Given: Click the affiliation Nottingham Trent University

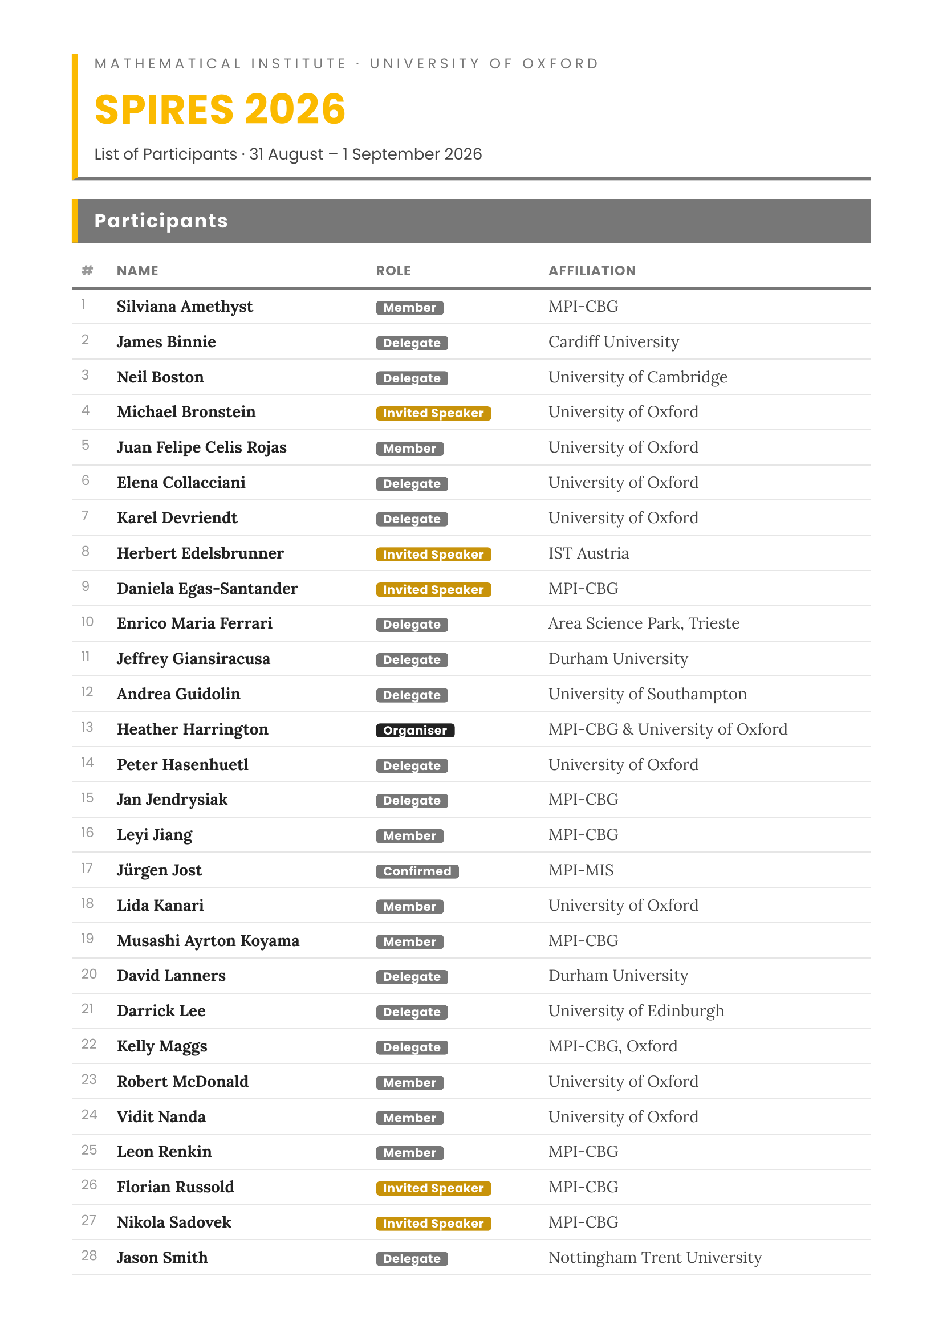Looking at the screenshot, I should click(655, 1257).
